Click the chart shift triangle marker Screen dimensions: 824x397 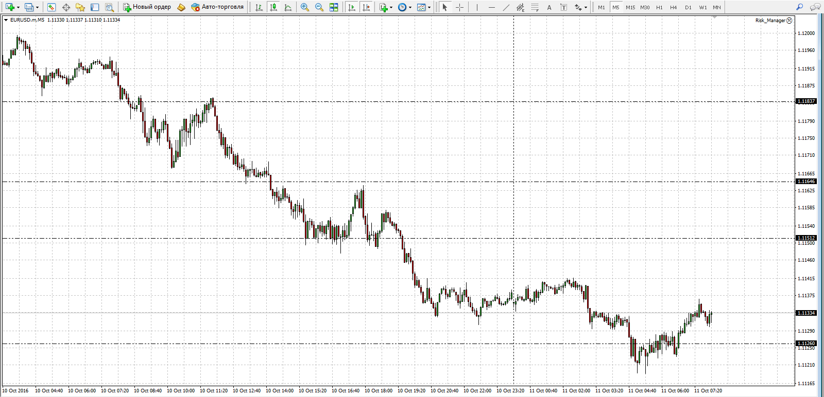coord(714,17)
